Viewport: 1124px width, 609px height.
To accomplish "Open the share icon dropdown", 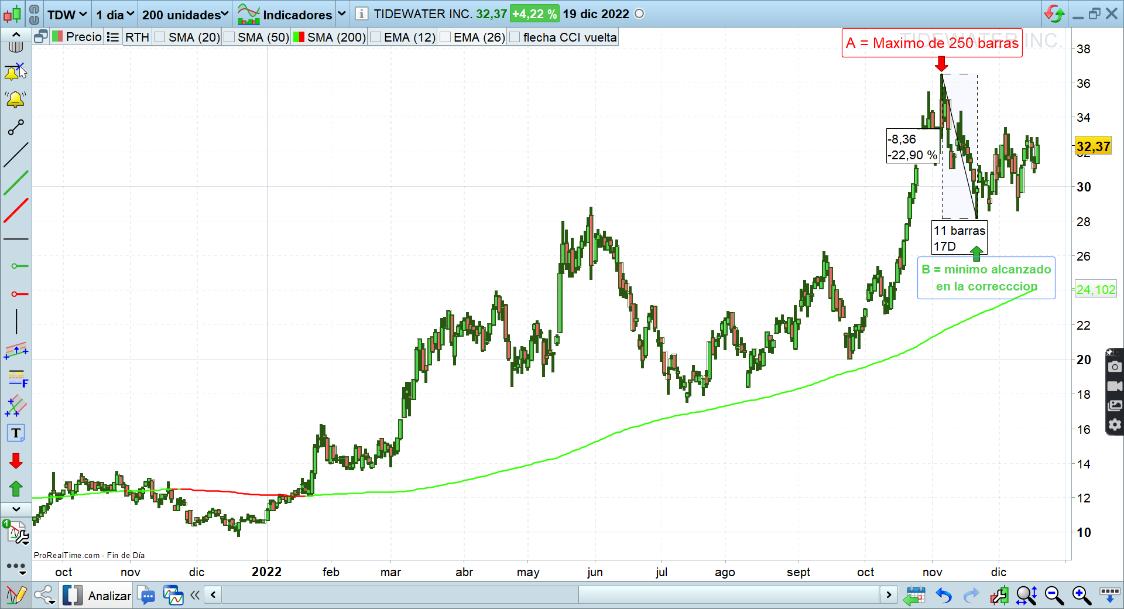I will coord(44,596).
